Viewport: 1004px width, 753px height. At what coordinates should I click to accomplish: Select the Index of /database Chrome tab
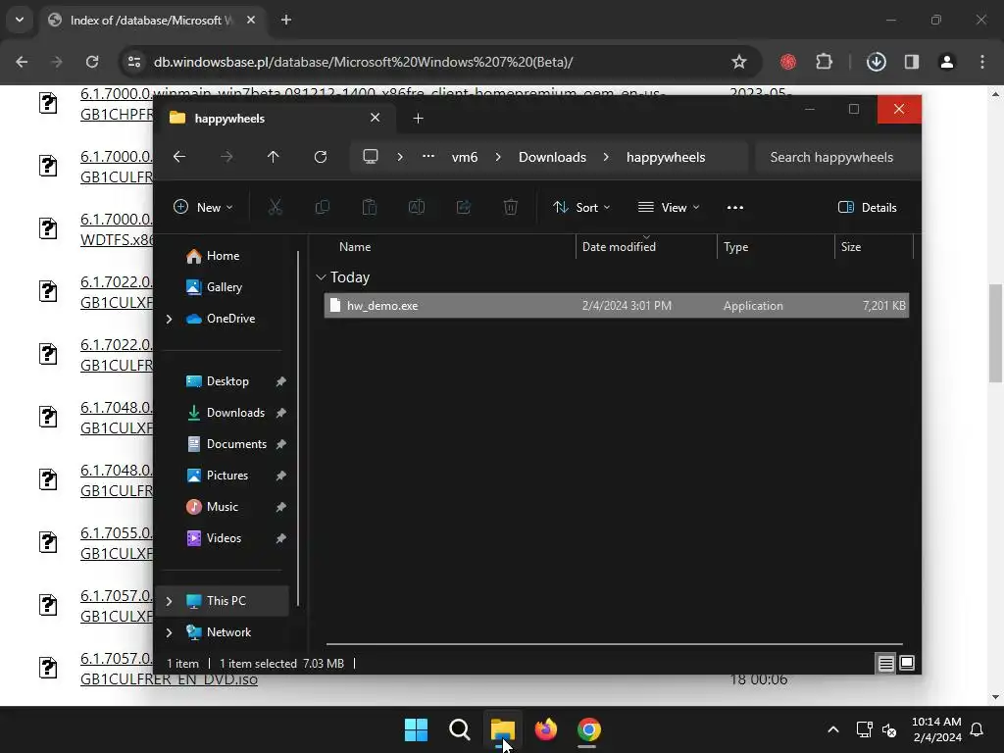coord(152,20)
